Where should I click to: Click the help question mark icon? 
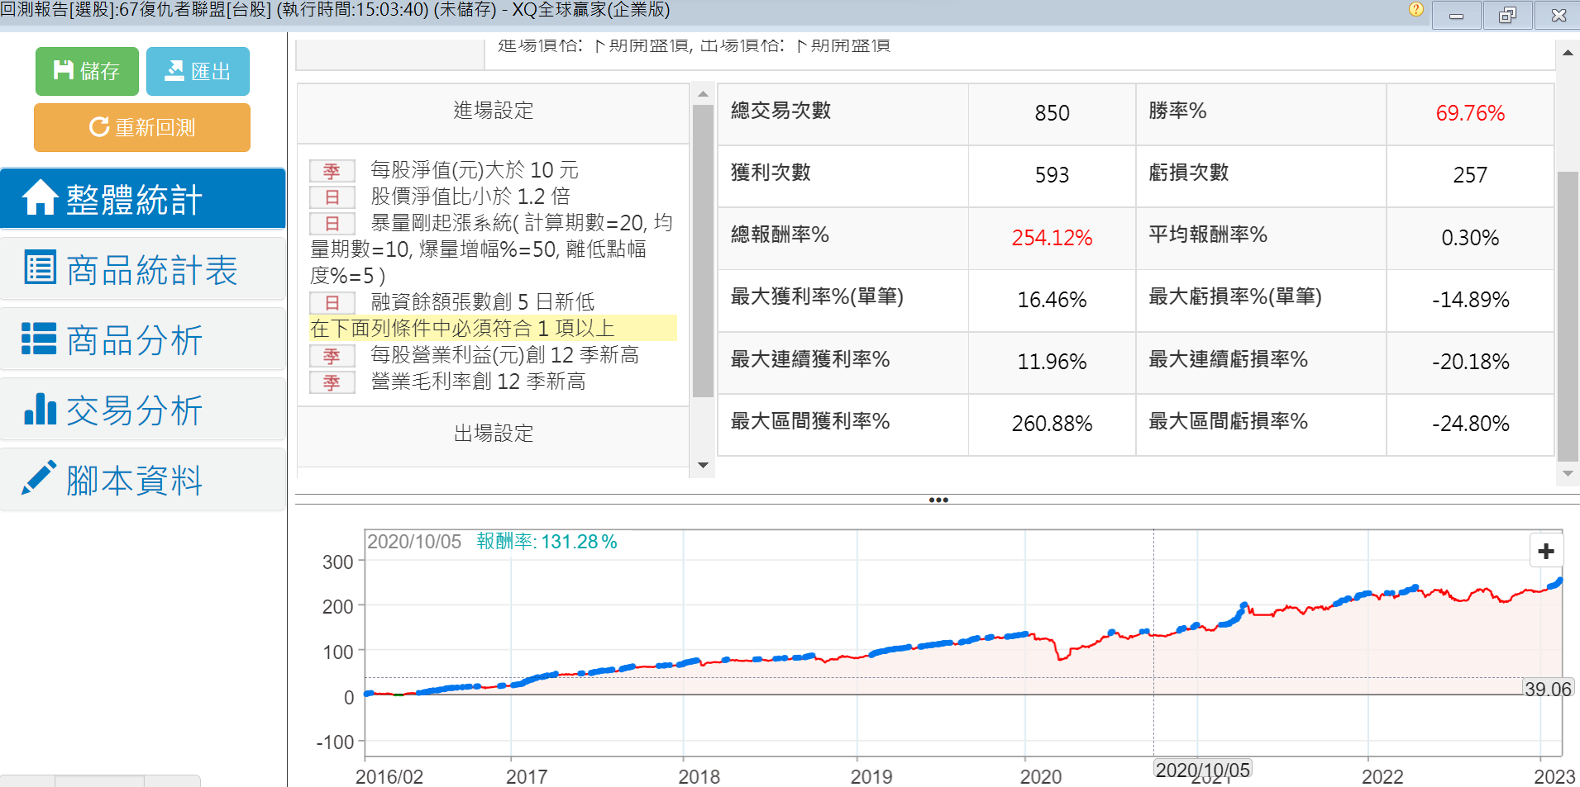(1415, 10)
